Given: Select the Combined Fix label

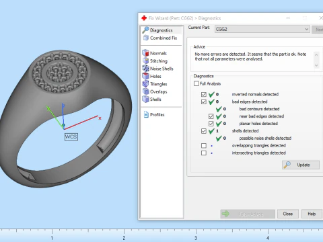Looking at the screenshot, I should [164, 38].
